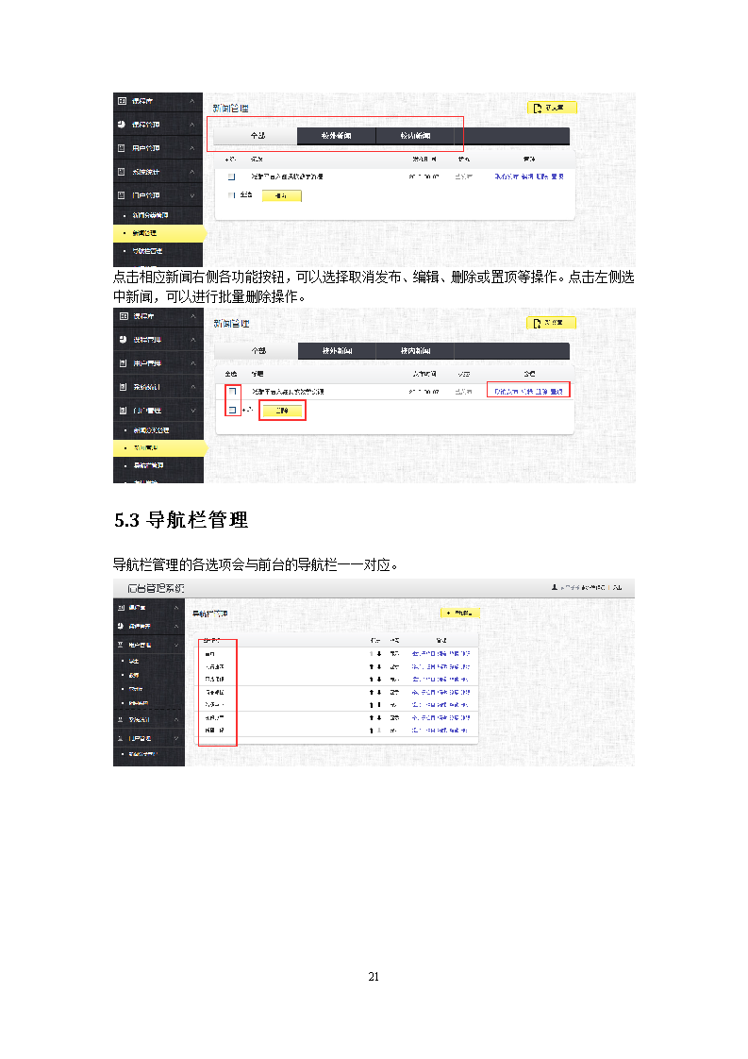Viewport: 748px width, 1059px height.
Task: Click grid icon in navigation-management screenshot sidebar
Action: (121, 608)
